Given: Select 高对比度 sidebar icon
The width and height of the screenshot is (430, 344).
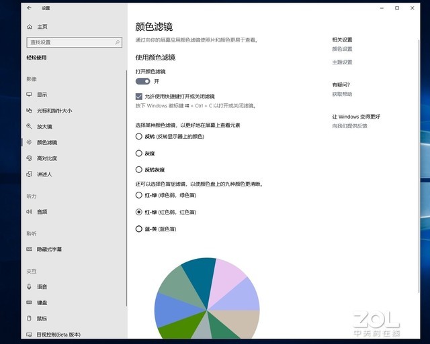Looking at the screenshot, I should click(x=30, y=158).
